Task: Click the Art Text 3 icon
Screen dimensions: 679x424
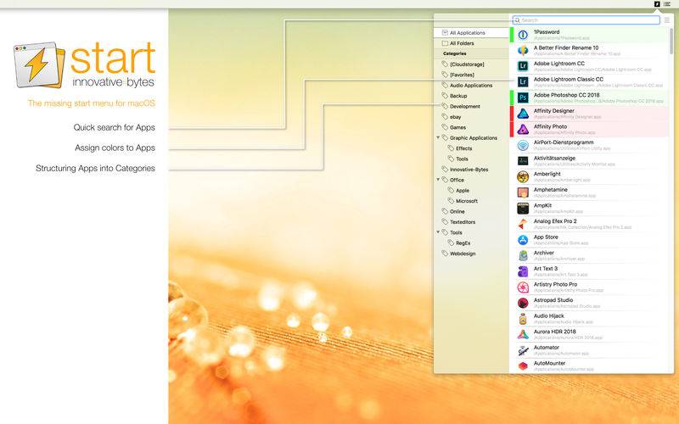Action: [x=523, y=271]
